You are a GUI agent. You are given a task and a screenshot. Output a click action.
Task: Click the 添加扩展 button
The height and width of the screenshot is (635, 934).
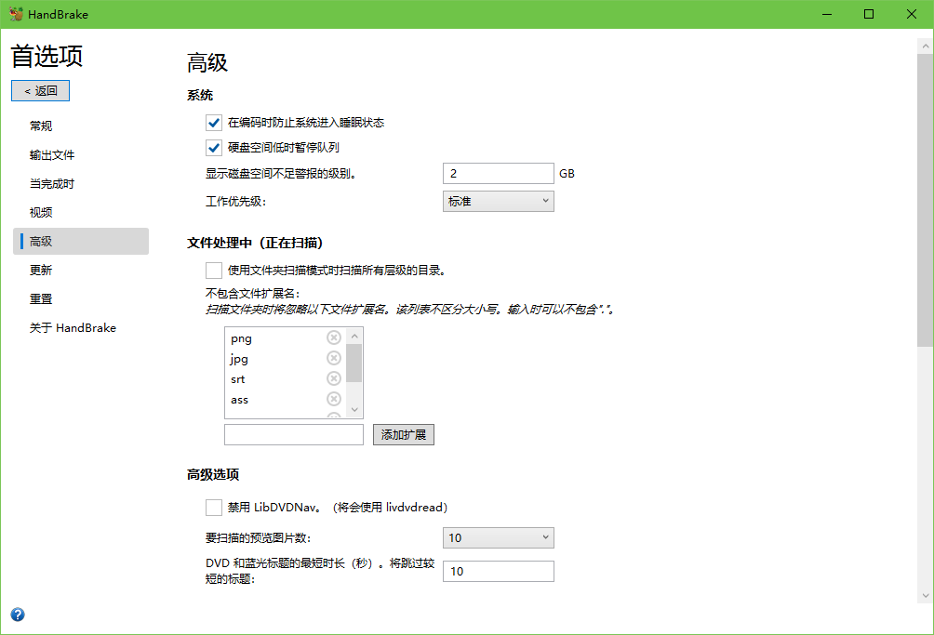pyautogui.click(x=403, y=434)
